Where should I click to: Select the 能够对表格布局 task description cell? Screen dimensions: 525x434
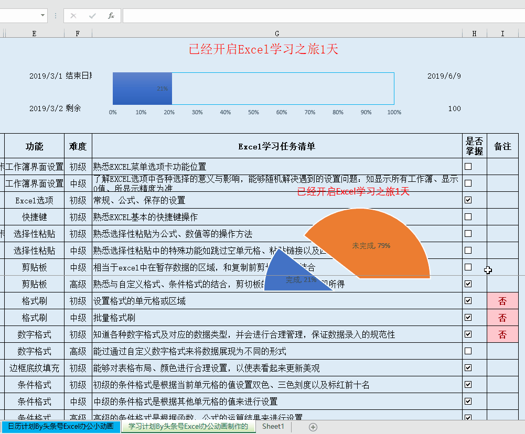click(277, 368)
